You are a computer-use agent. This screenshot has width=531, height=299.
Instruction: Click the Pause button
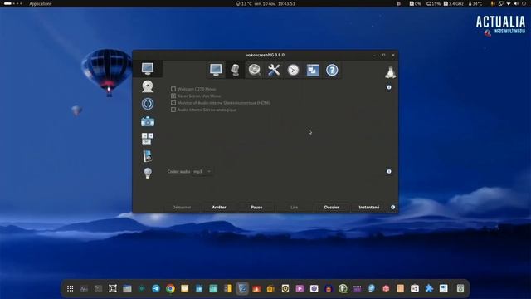pos(256,207)
